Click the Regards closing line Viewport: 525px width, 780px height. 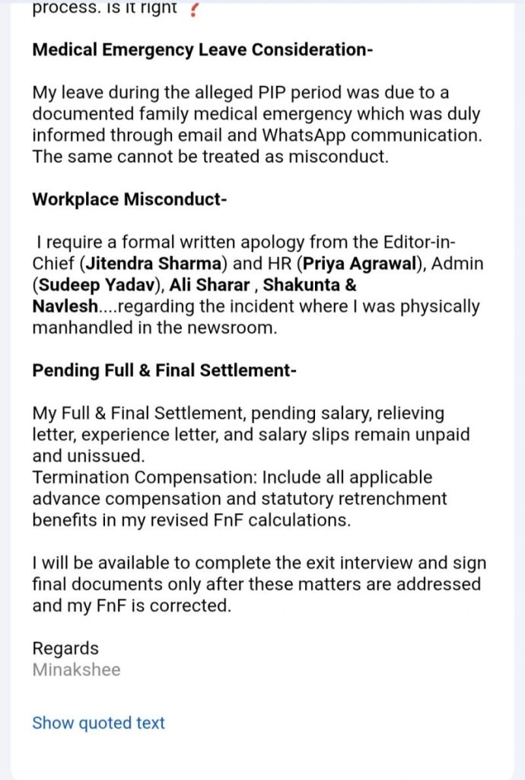[65, 648]
